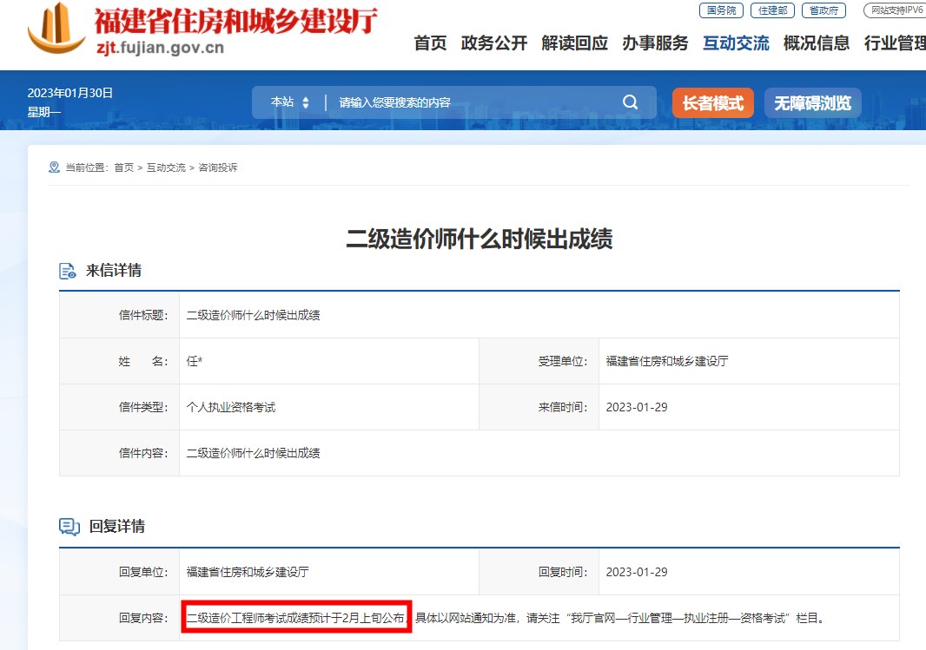Screen dimensions: 926x650
Task: Open the 互动交流 navigation tab
Action: pos(736,43)
